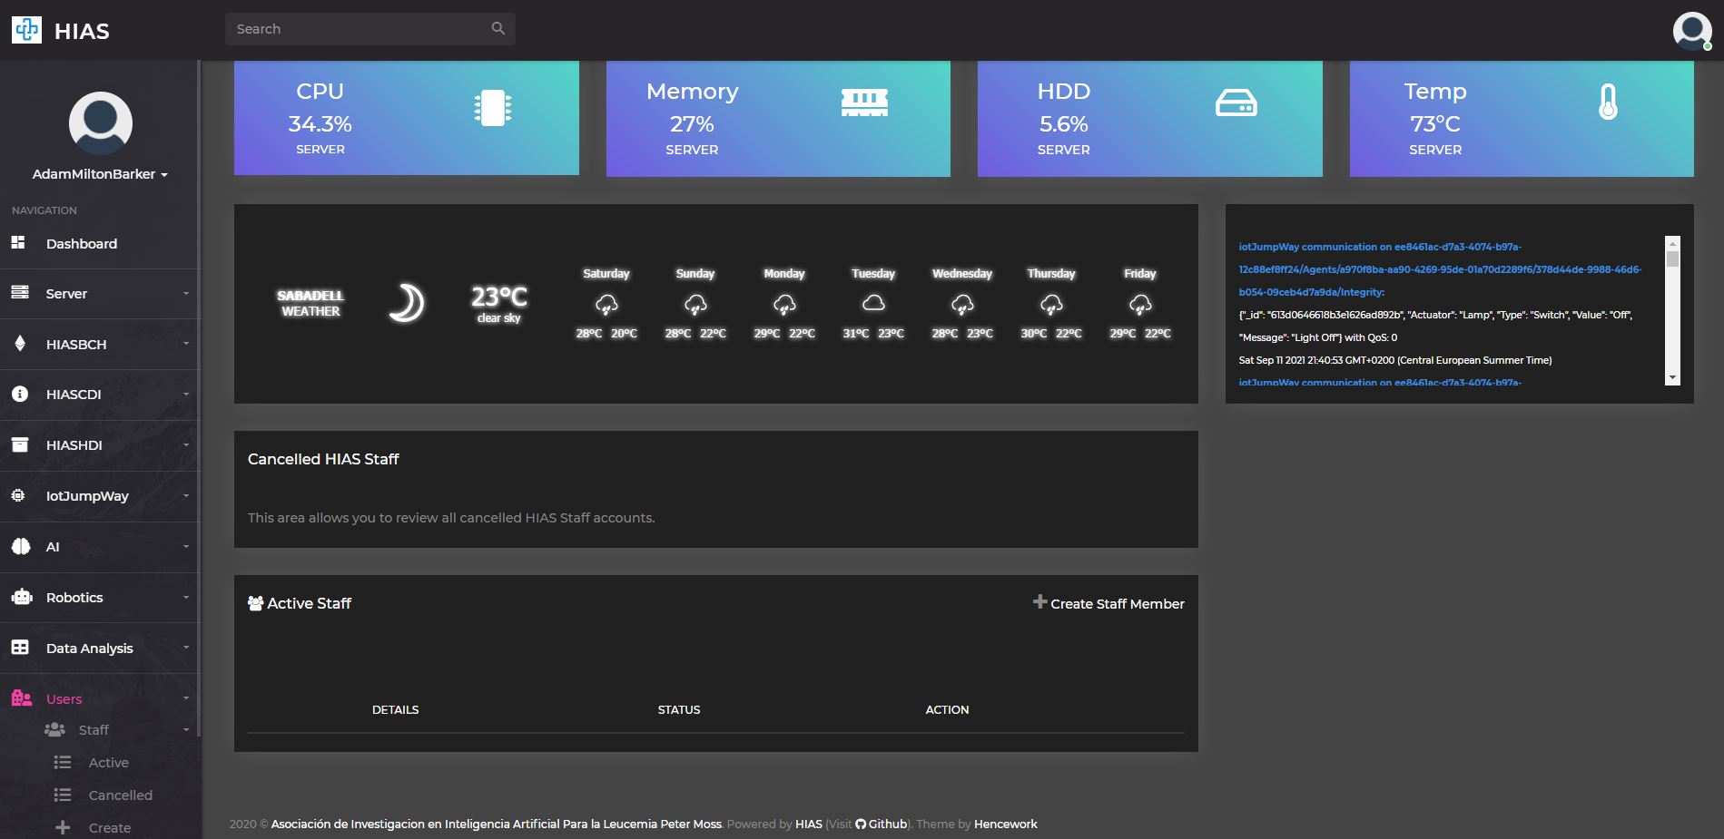Click the Memory RAM icon

click(x=864, y=102)
